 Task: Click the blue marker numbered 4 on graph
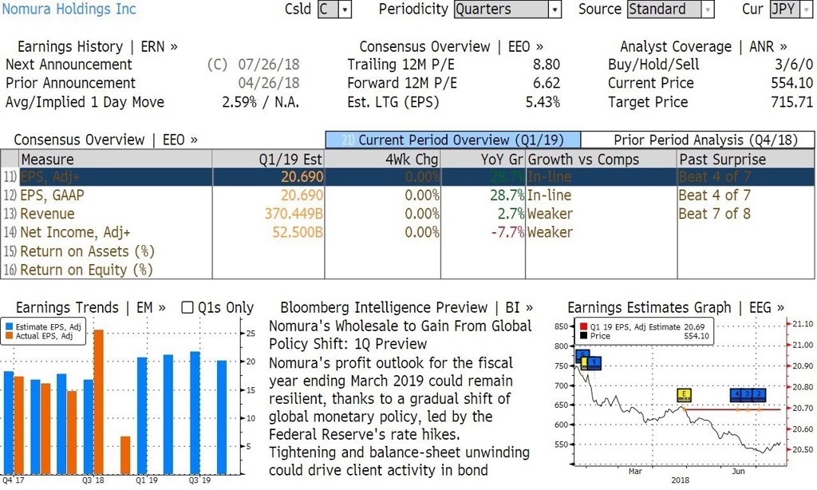coord(736,394)
